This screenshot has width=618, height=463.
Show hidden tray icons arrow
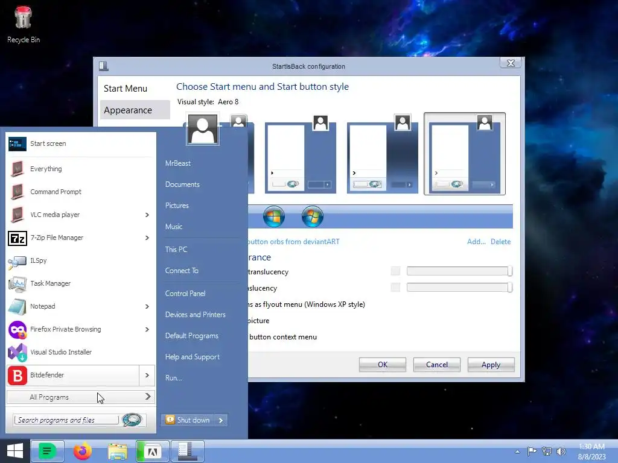pyautogui.click(x=517, y=452)
